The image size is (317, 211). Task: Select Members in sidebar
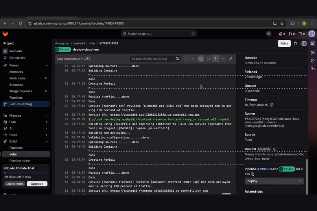[x=26, y=72]
